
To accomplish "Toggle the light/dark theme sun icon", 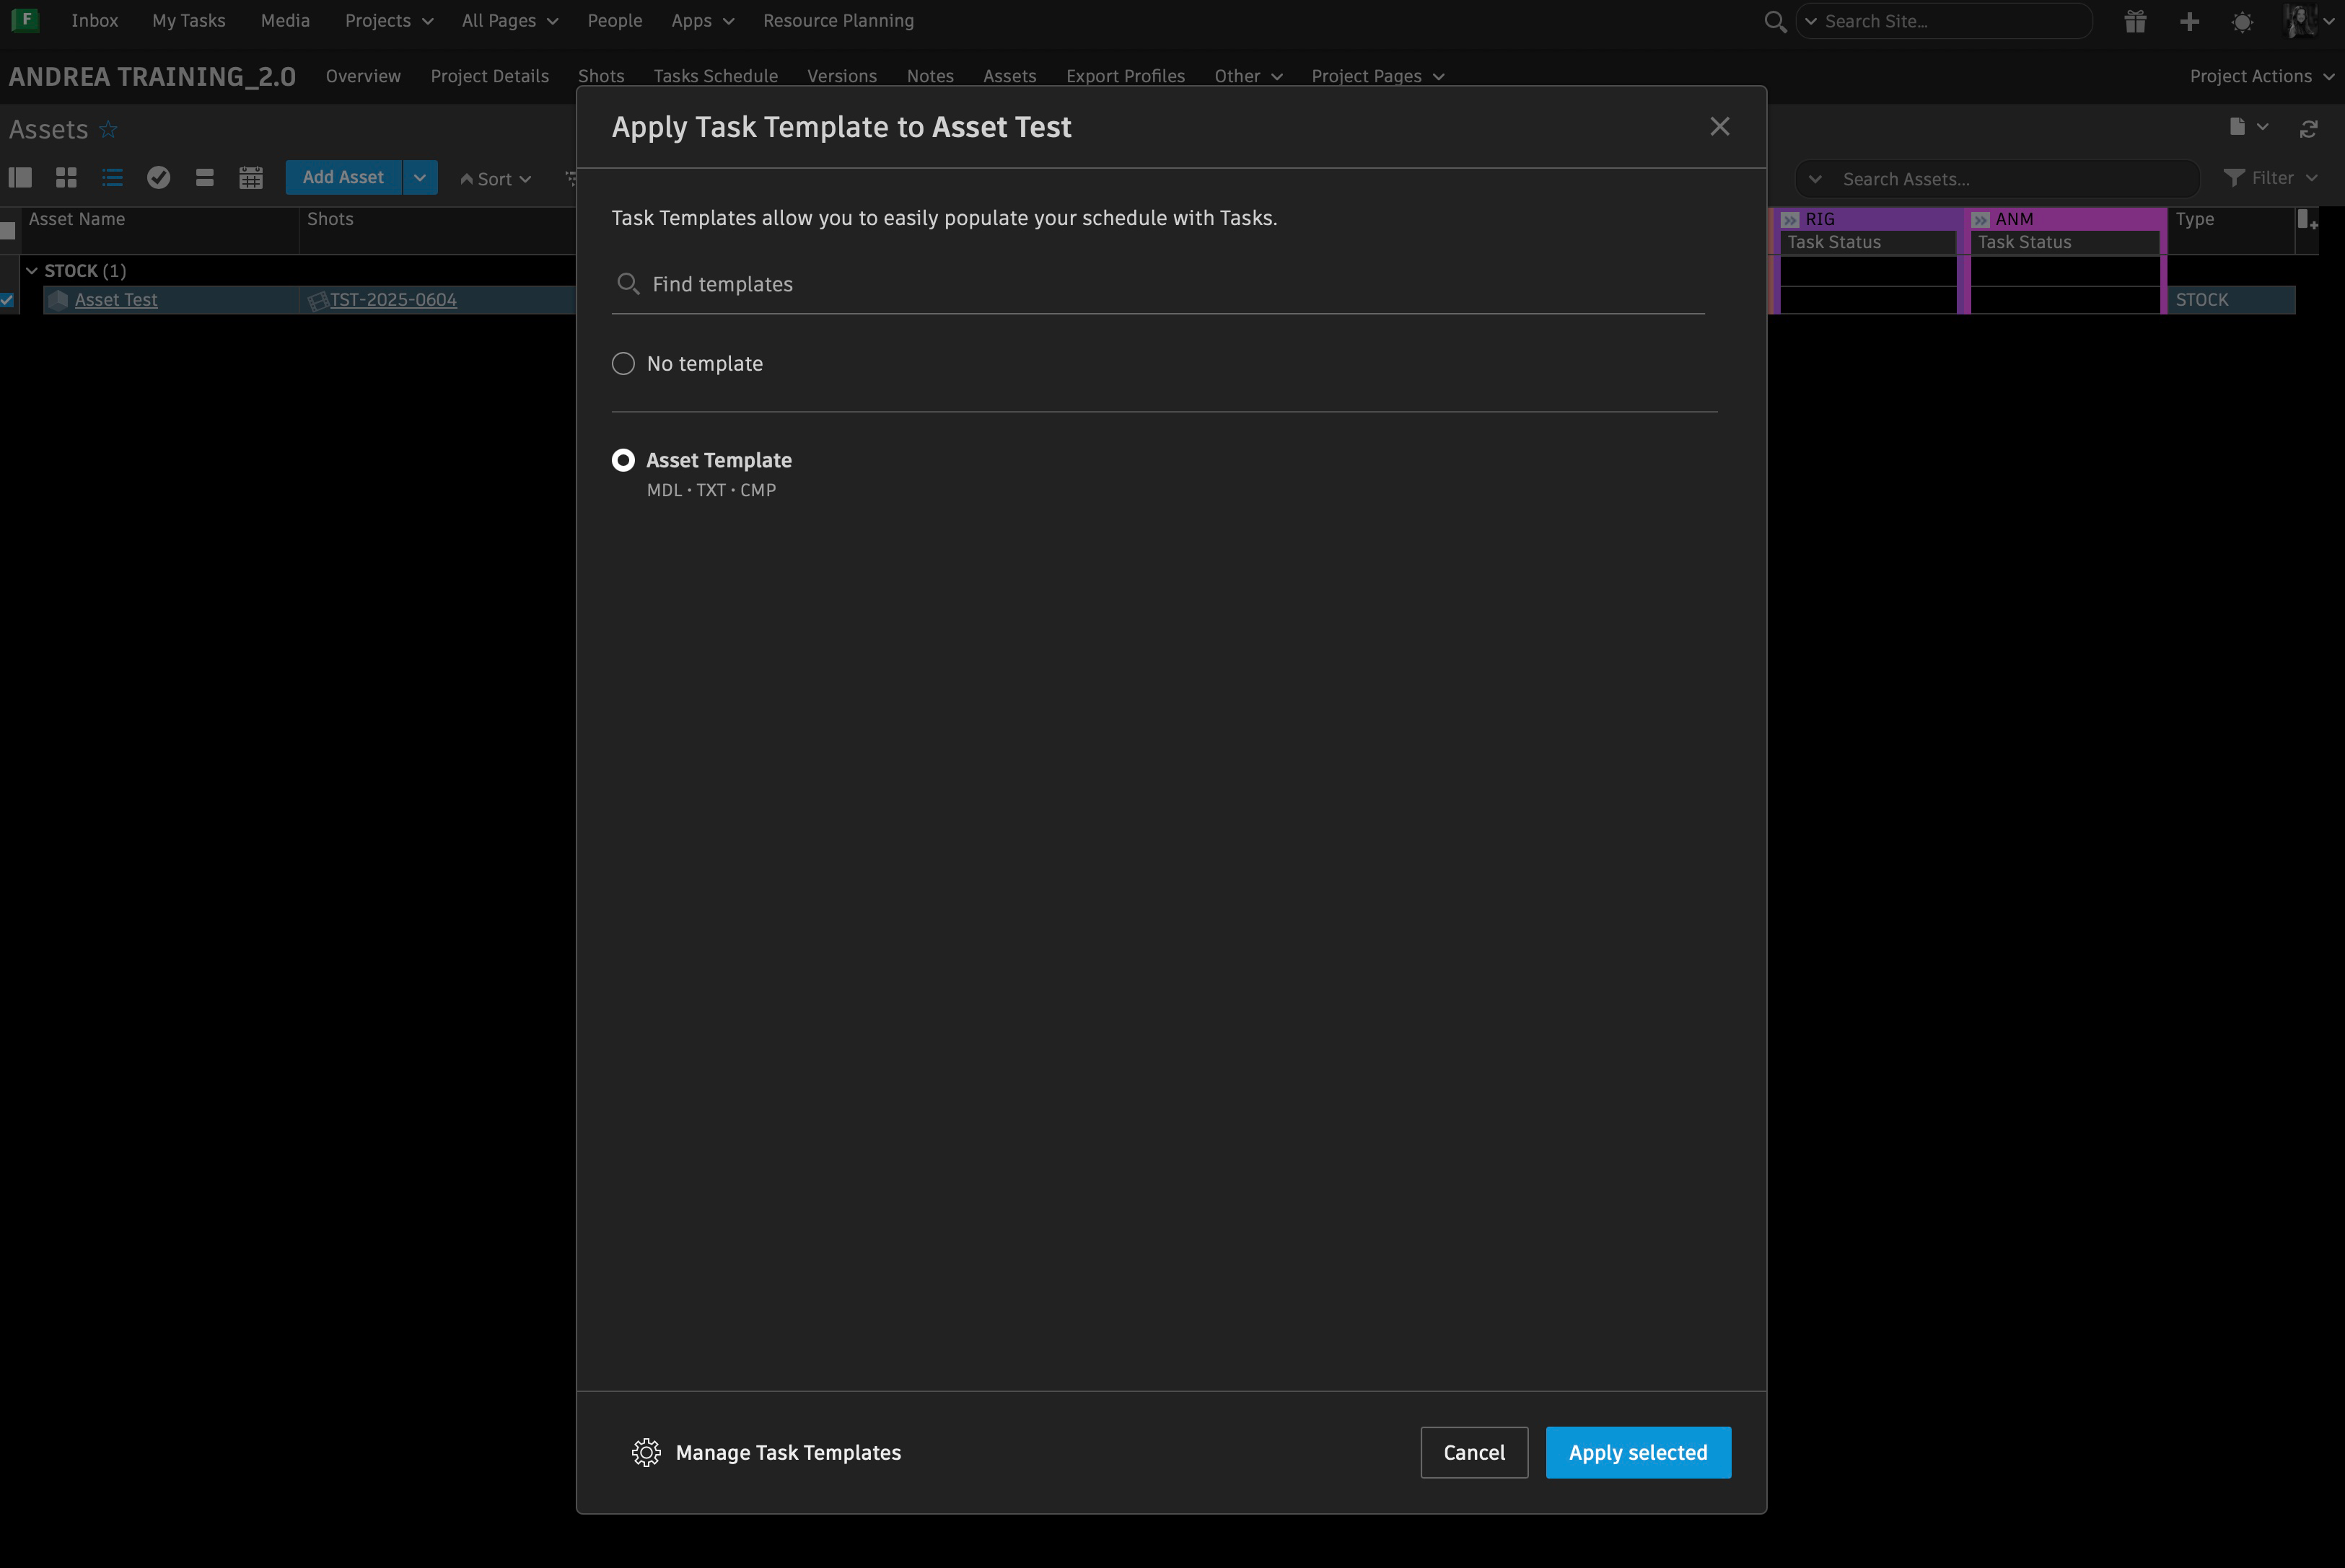I will [2242, 21].
